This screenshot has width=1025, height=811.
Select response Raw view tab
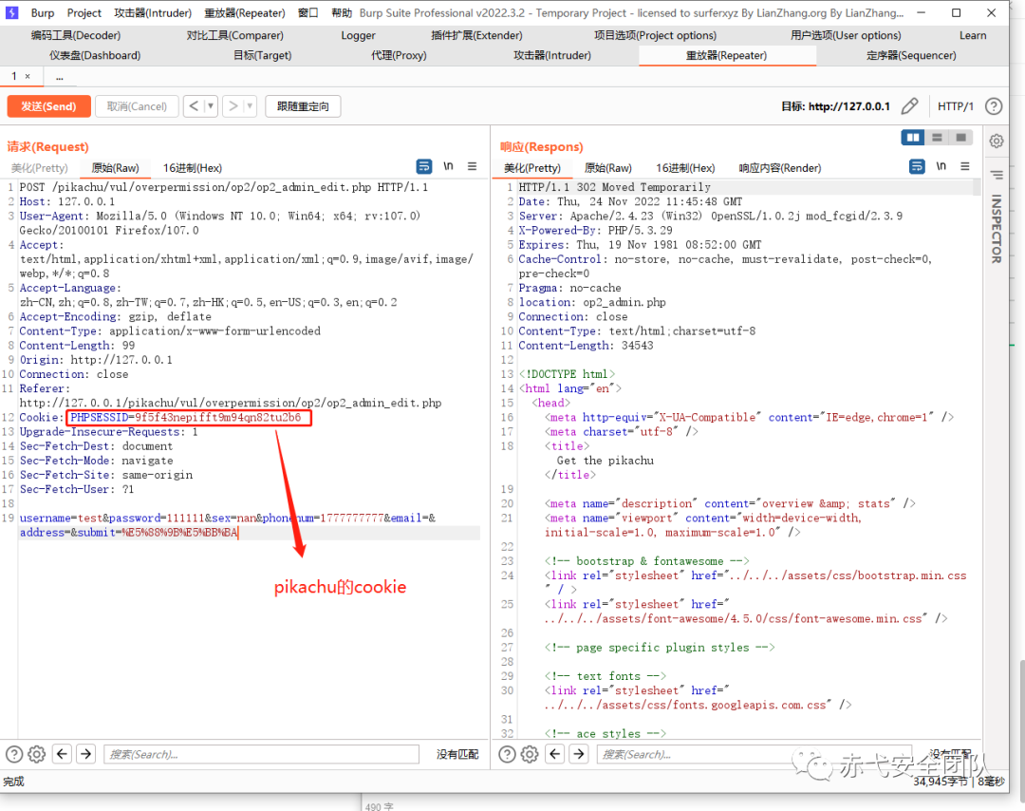(x=608, y=168)
